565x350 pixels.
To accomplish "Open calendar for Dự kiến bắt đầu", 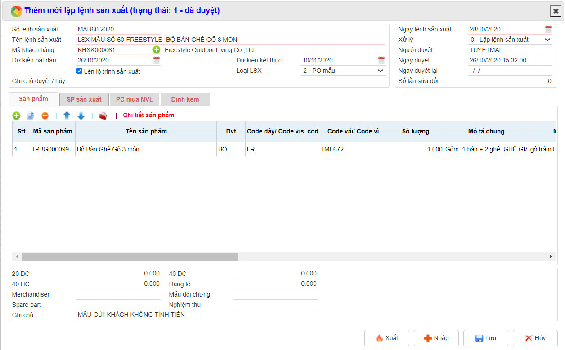I will click(157, 60).
